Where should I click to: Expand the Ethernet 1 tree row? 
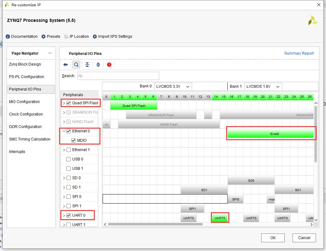pyautogui.click(x=64, y=150)
